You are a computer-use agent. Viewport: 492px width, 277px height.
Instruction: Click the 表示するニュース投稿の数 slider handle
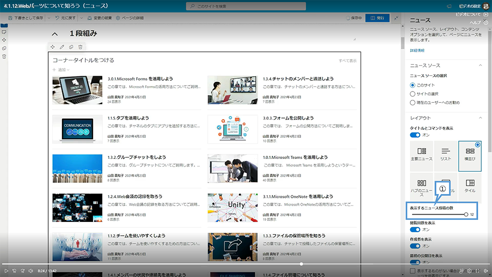pyautogui.click(x=466, y=215)
